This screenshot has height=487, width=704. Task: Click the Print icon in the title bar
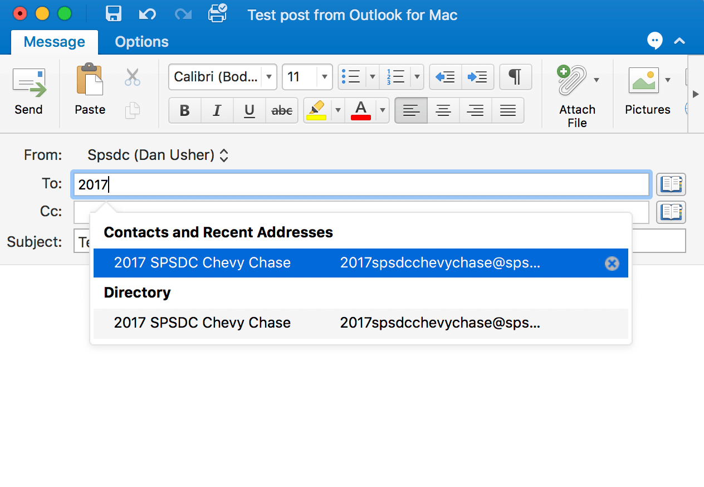tap(216, 14)
